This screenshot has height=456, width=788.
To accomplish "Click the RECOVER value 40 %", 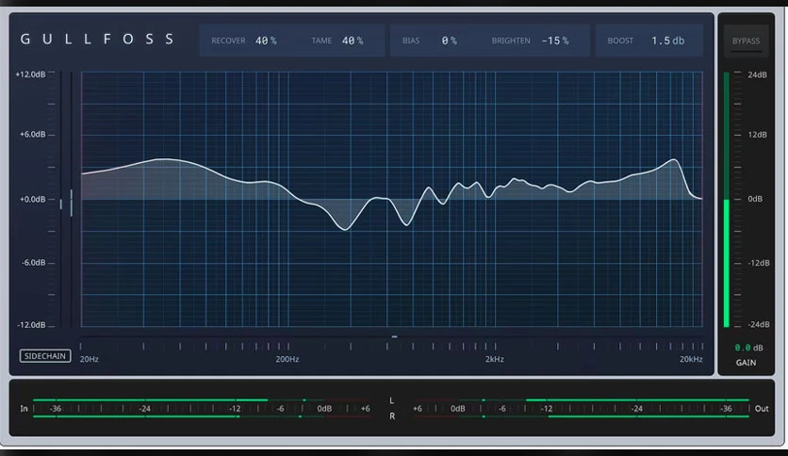I will (266, 41).
